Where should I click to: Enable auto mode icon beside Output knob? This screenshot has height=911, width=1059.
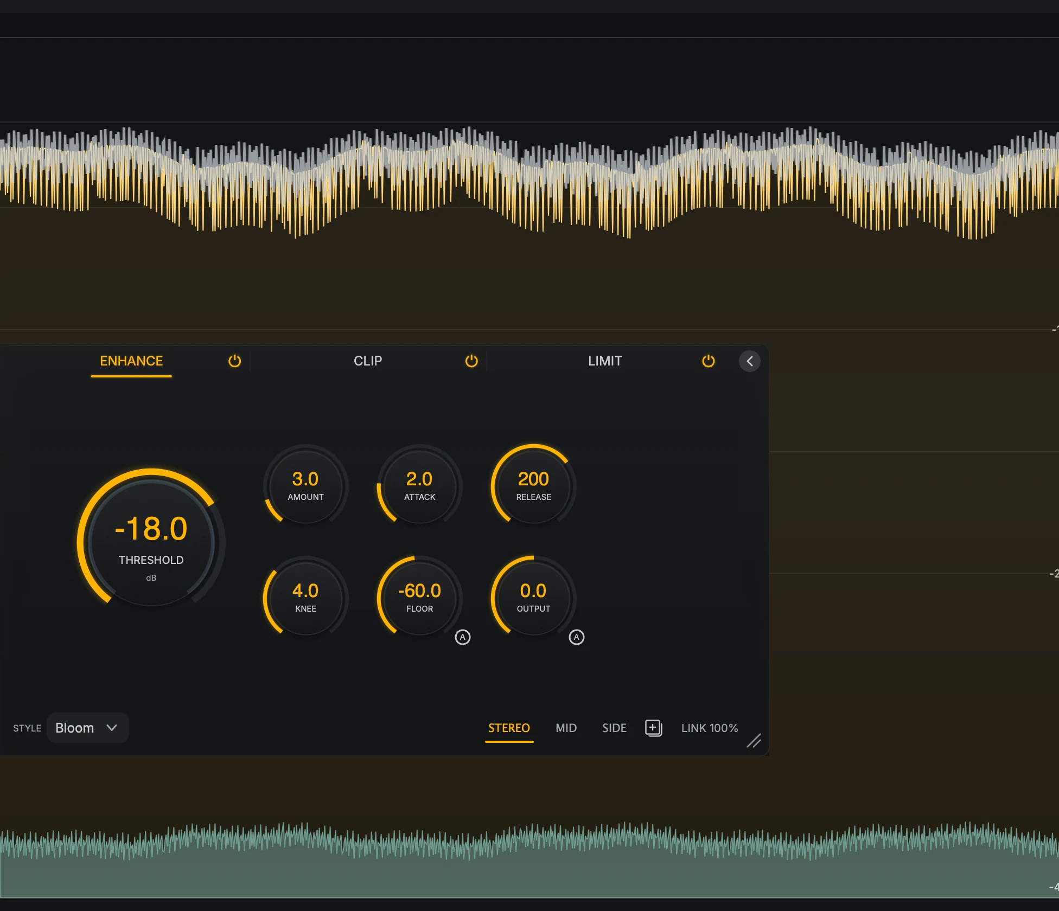pos(576,637)
